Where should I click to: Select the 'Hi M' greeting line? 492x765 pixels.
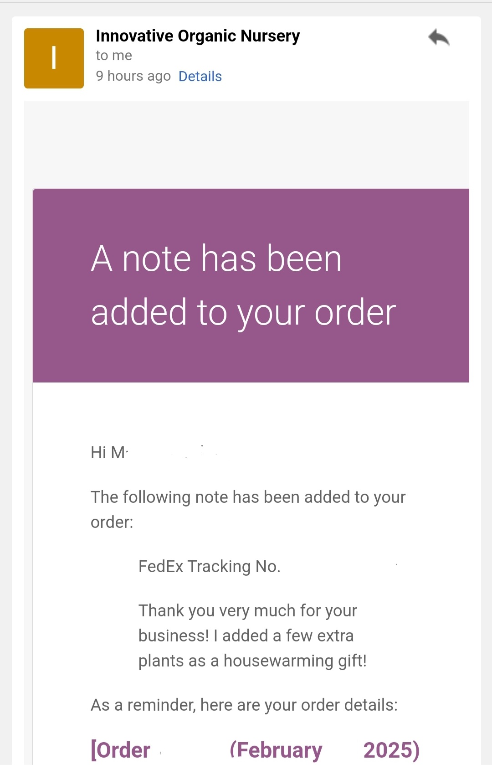[109, 453]
